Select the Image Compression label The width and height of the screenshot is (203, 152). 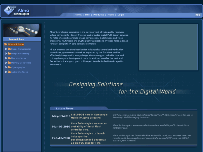coord(21,49)
